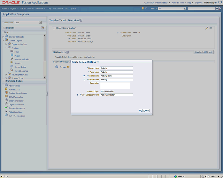Click the Standard Objects cube icon
Viewport: 223px width, 178px height.
[x=6, y=36]
